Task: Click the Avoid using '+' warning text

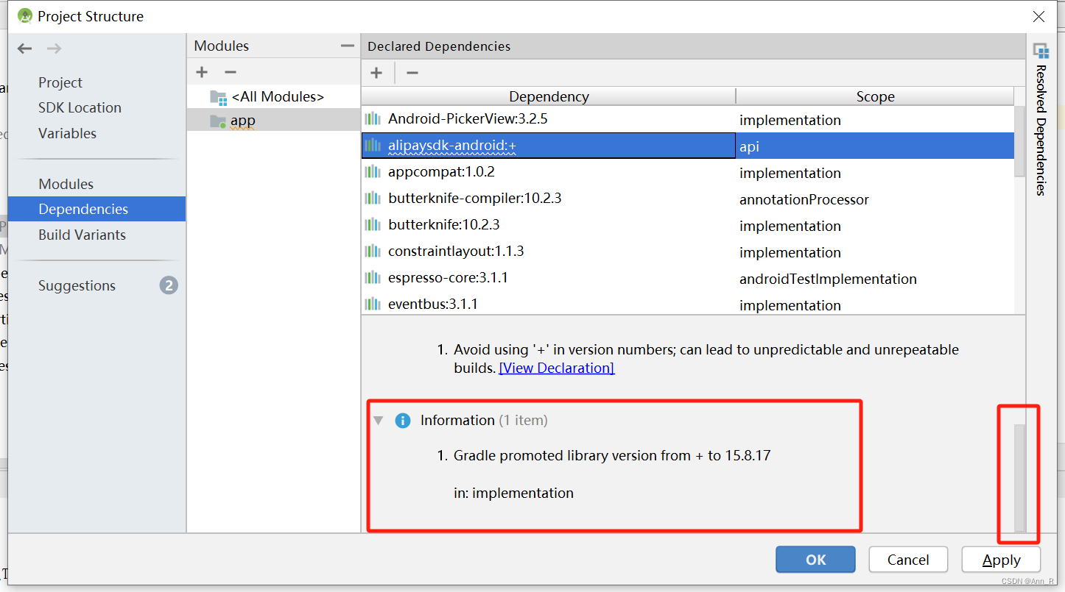Action: (x=706, y=358)
